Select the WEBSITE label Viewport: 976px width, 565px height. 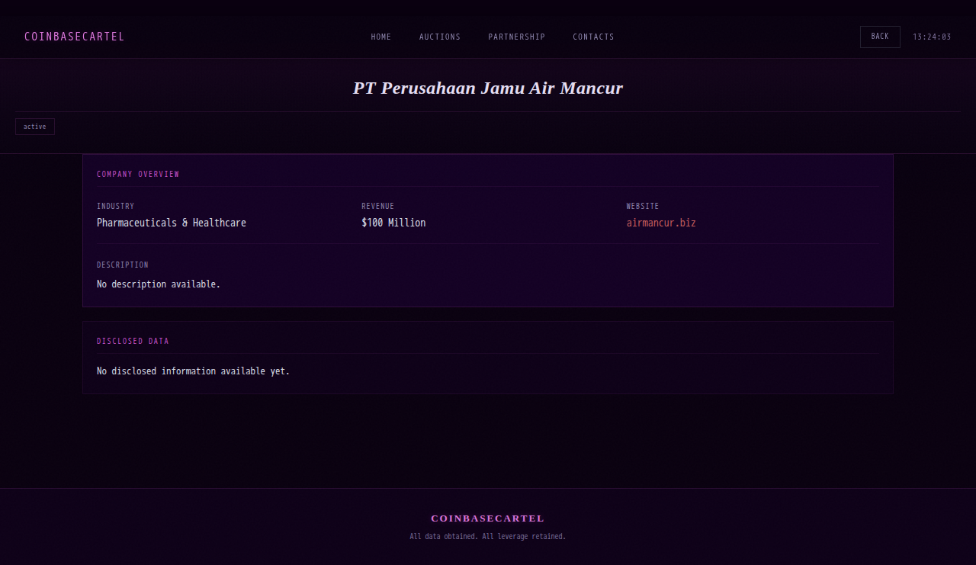[x=643, y=206]
